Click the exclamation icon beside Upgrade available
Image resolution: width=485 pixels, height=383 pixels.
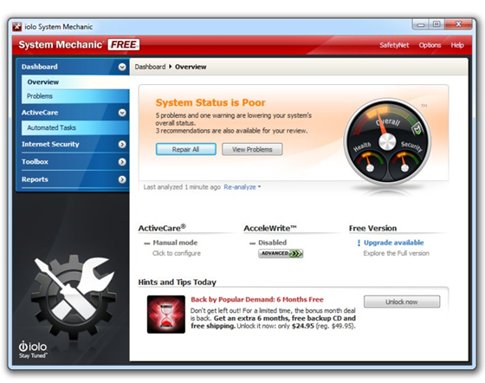tap(359, 243)
